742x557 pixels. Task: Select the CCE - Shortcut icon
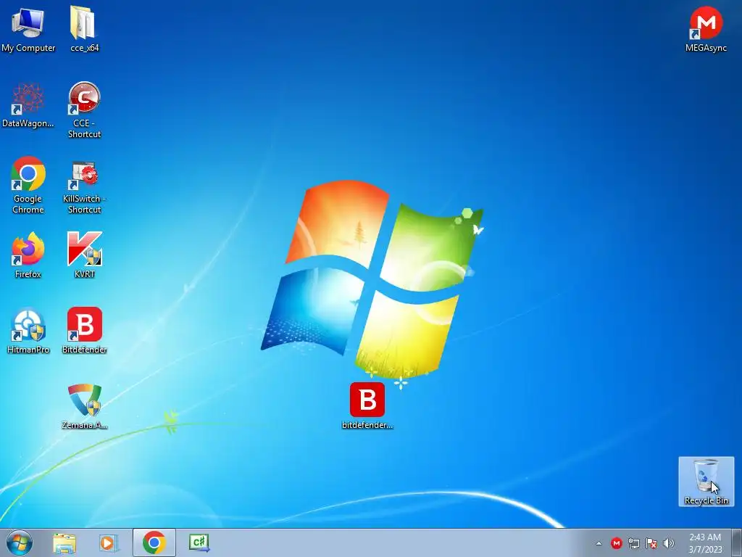point(84,110)
